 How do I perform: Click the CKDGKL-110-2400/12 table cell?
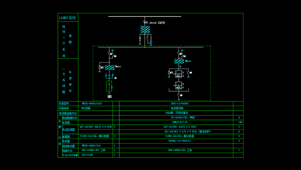(176, 141)
